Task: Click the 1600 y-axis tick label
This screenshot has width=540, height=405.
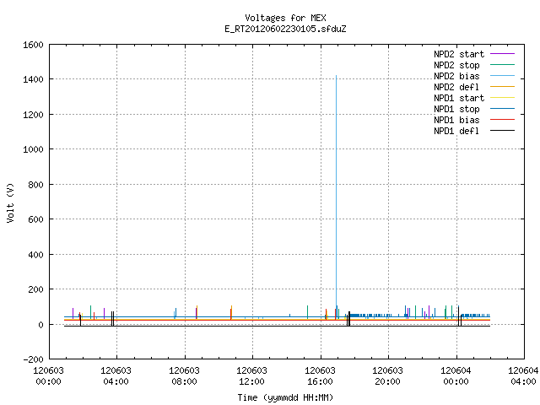Action: pos(33,45)
